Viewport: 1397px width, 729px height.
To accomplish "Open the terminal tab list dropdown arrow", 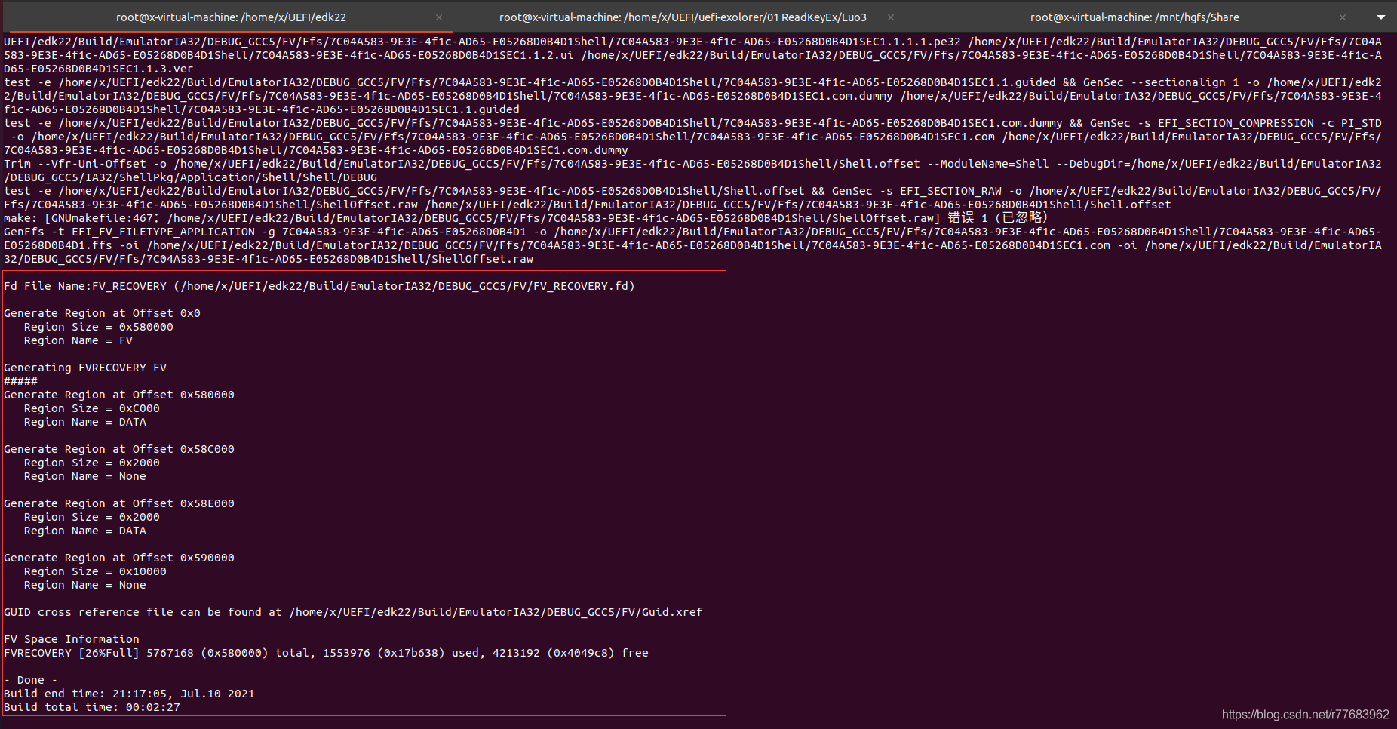I will click(x=1381, y=17).
